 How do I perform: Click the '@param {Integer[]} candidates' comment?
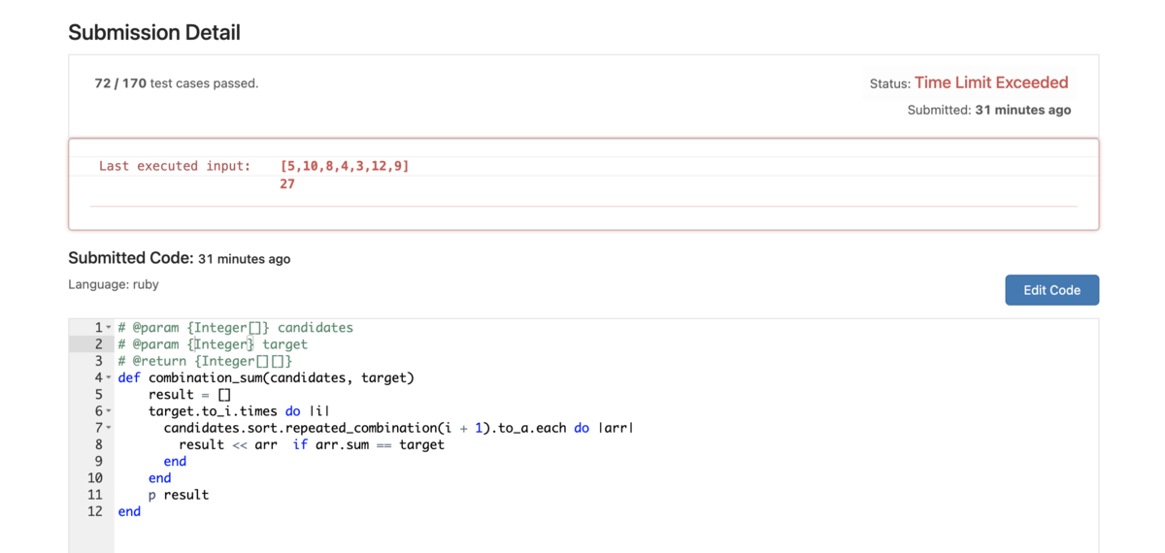point(236,328)
